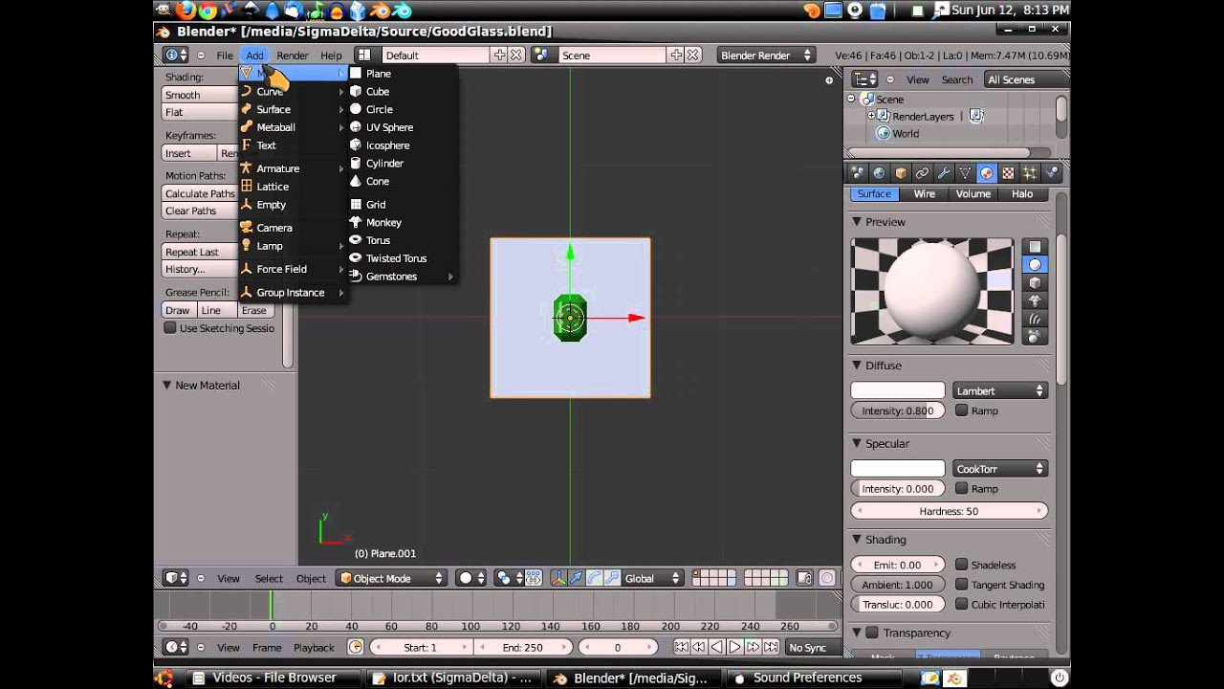The image size is (1224, 689).
Task: Set material preview to cube
Action: coord(1035,282)
